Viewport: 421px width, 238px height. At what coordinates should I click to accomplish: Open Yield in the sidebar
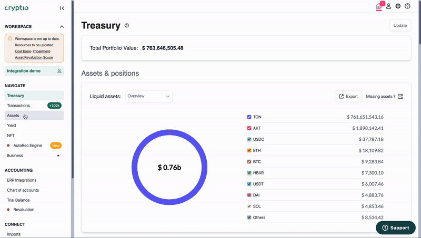coord(34,126)
